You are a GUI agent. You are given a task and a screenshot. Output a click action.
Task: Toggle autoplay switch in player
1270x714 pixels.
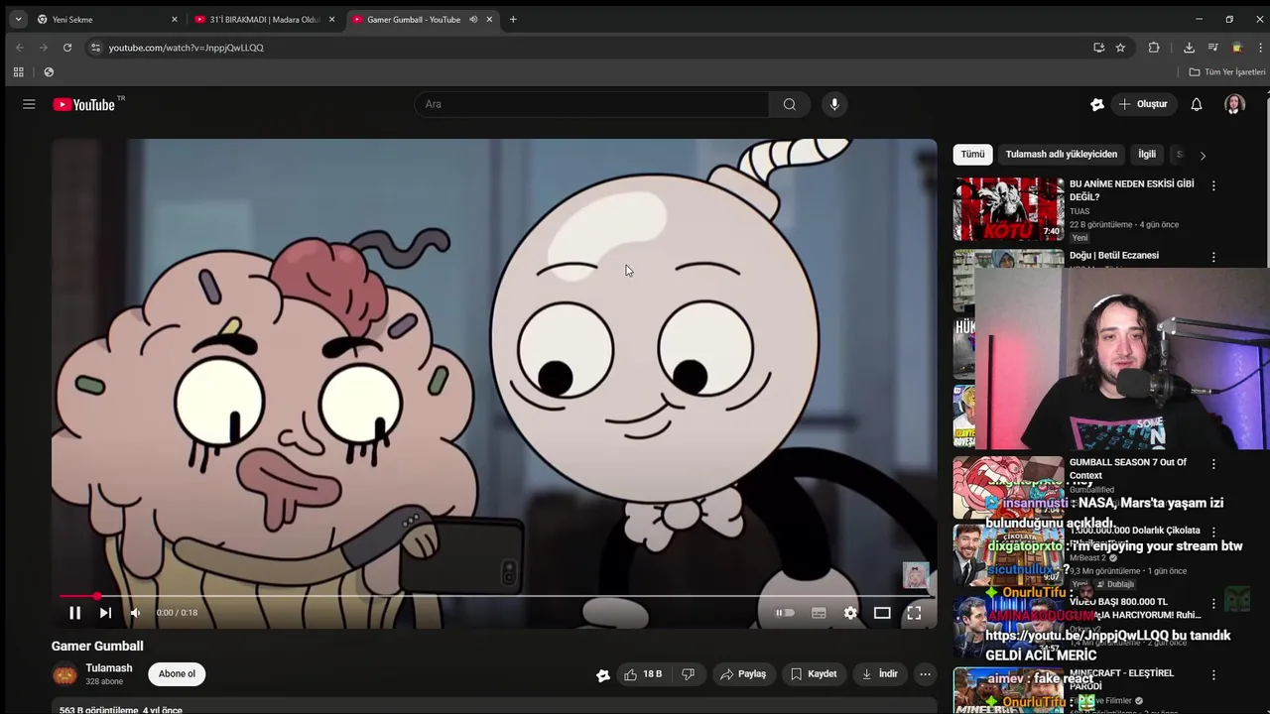(785, 613)
